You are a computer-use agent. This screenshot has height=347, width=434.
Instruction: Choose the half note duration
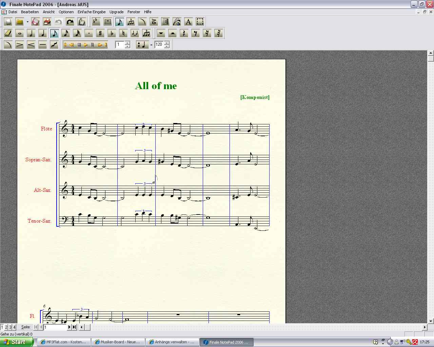click(x=31, y=33)
